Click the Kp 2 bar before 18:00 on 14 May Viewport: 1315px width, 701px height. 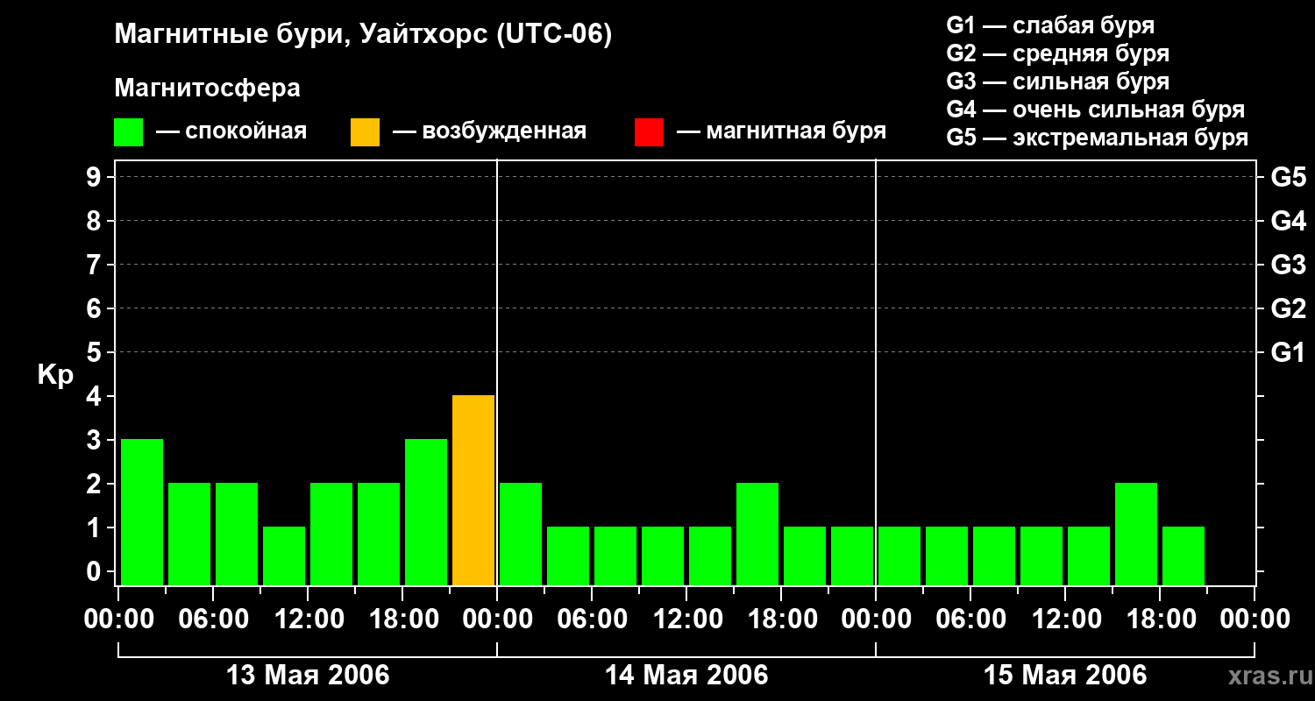pos(757,534)
